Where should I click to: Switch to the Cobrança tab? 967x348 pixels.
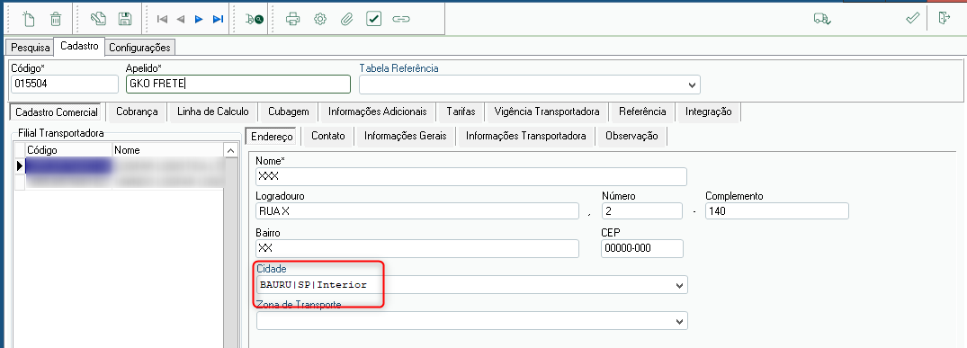coord(137,112)
